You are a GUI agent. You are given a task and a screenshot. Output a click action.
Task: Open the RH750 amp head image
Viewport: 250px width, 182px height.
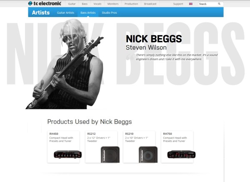181,154
